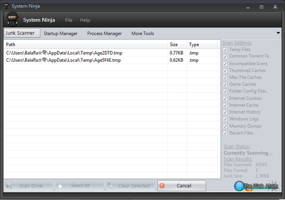The image size is (285, 200).
Task: Select the Age2D7D.tmp file row
Action: pos(112,53)
